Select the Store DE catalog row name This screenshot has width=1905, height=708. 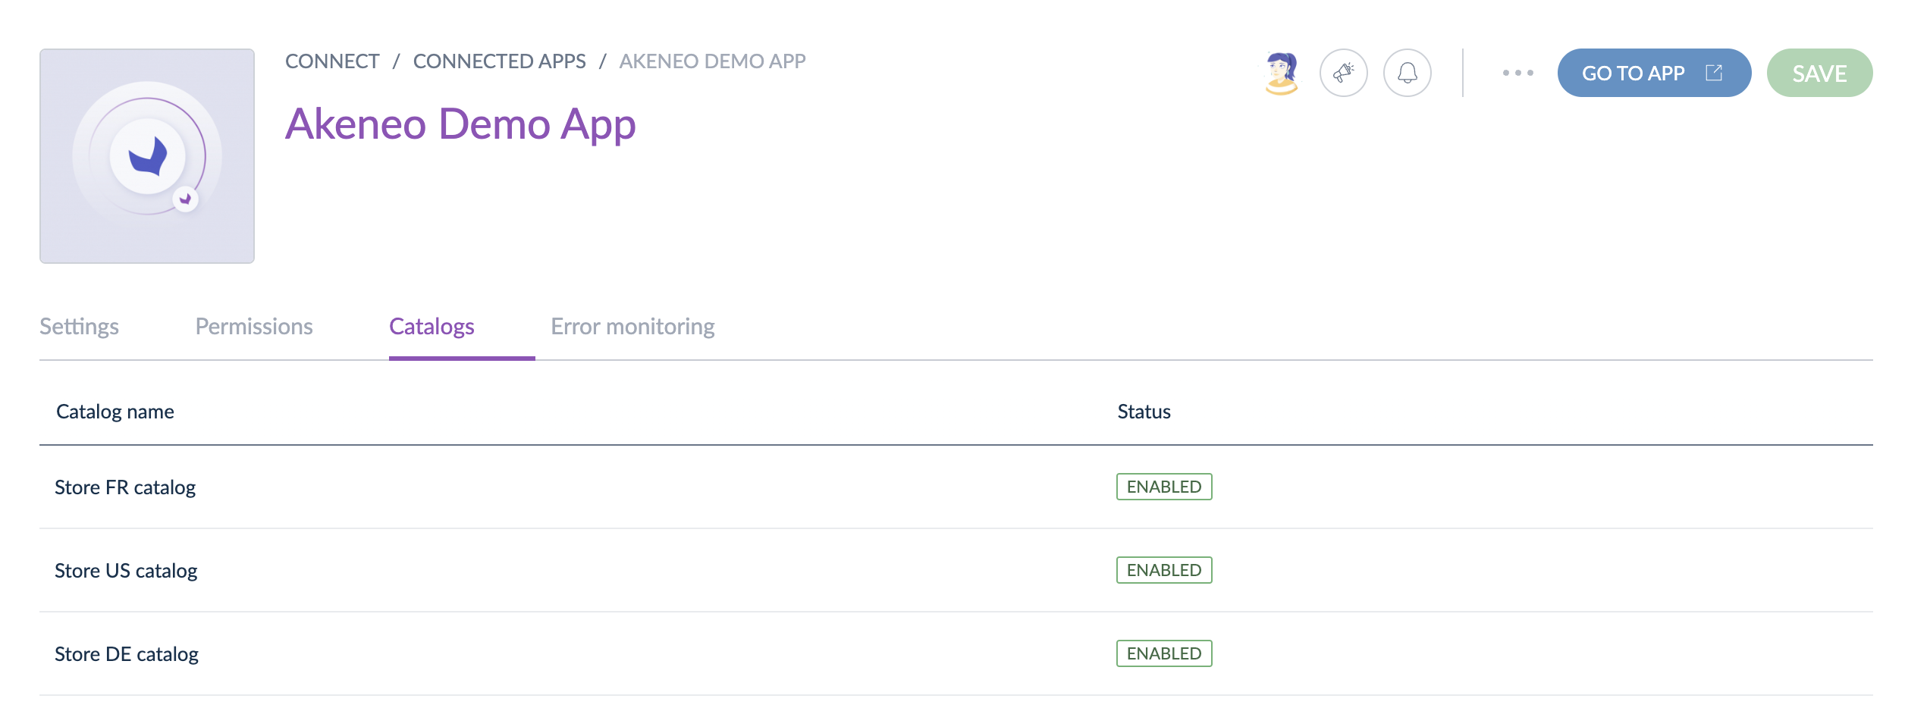[127, 653]
